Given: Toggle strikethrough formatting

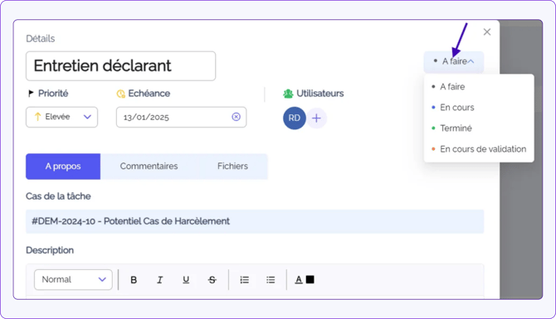Looking at the screenshot, I should pyautogui.click(x=212, y=280).
